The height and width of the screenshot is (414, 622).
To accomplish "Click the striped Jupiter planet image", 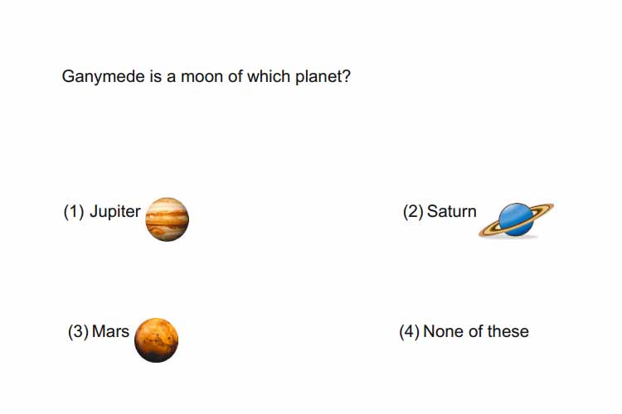I will [x=167, y=219].
